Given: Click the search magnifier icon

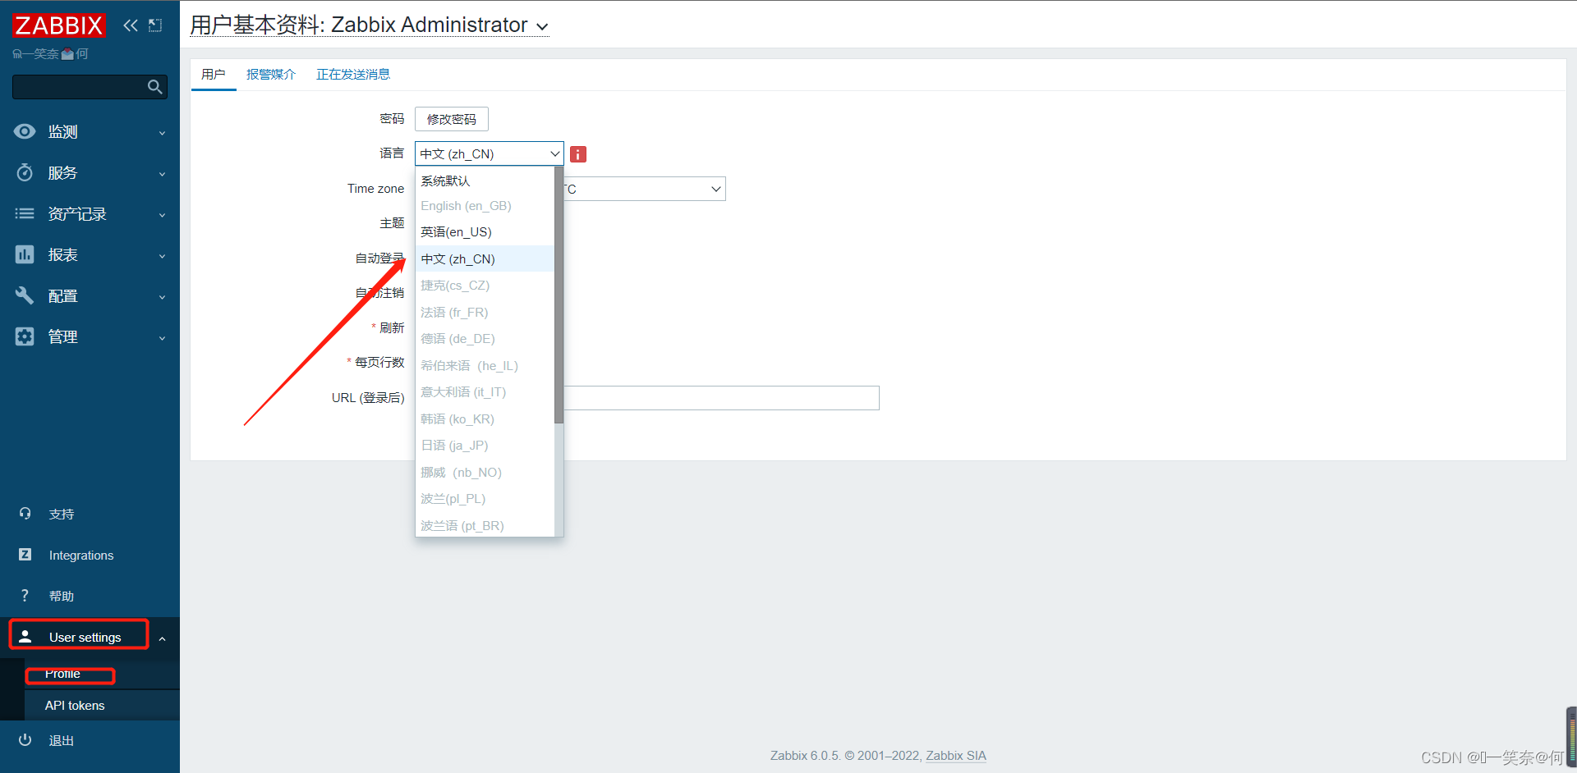Looking at the screenshot, I should 154,87.
